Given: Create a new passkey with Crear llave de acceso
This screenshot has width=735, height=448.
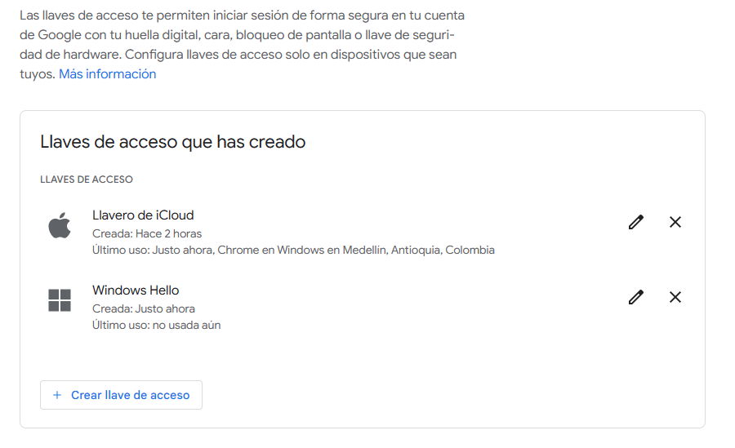Looking at the screenshot, I should (x=121, y=395).
